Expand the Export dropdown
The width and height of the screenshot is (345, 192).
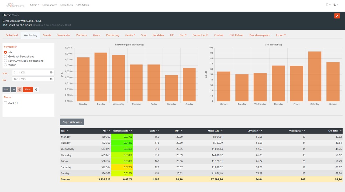281,35
